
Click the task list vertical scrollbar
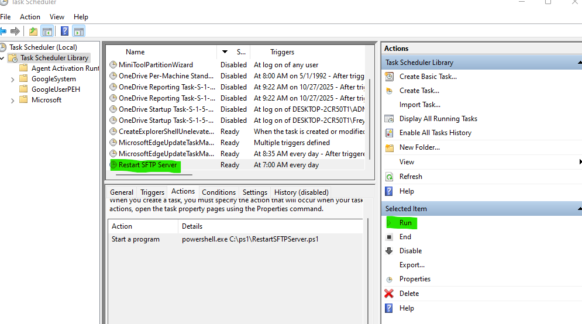coord(369,117)
